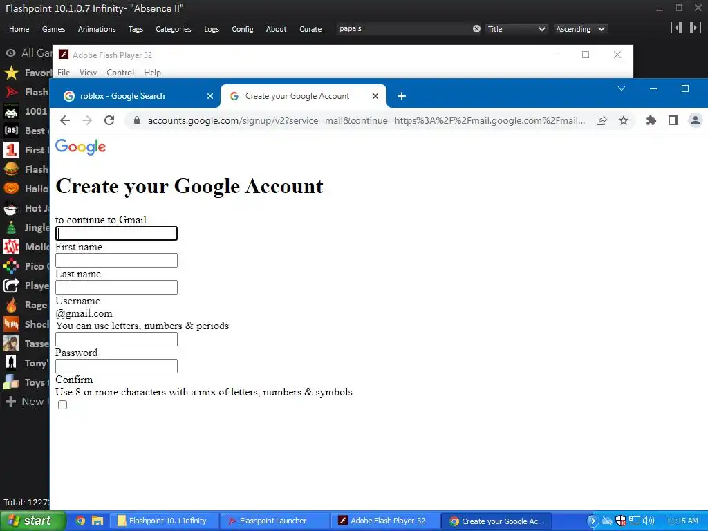Viewport: 708px width, 531px height.
Task: Open Flash Player View menu
Action: [x=88, y=72]
